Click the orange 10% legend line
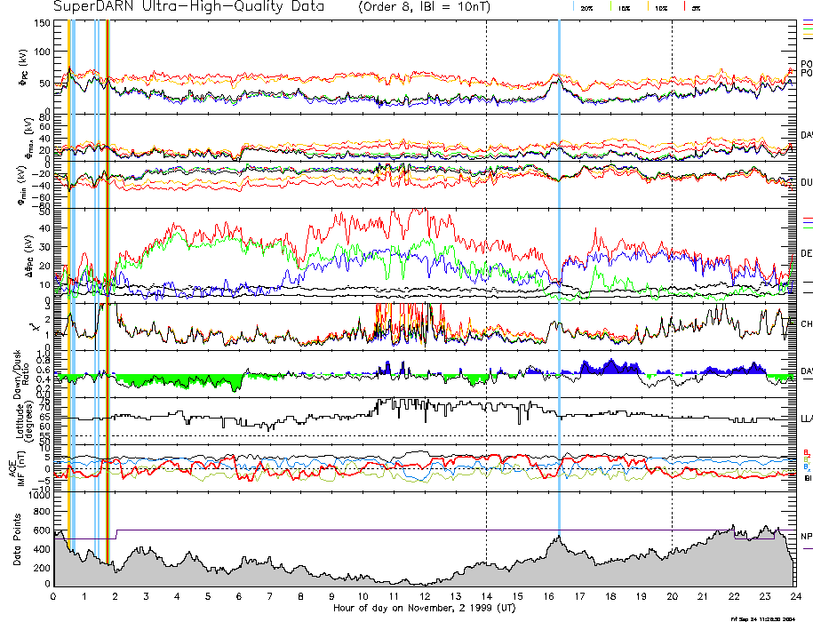813x622 pixels. click(648, 6)
